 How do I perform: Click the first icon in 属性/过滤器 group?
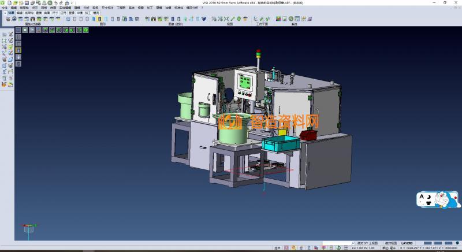tap(8, 19)
